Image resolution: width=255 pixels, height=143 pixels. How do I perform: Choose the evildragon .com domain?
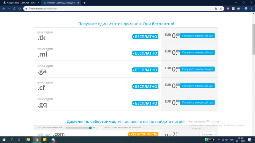click(206, 134)
